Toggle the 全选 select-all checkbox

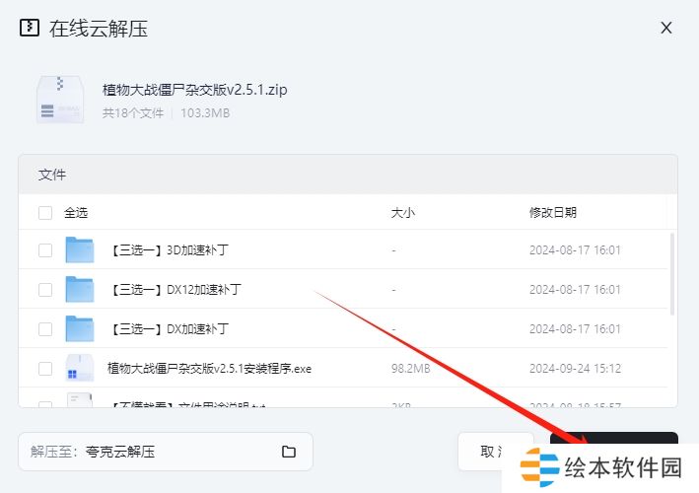pos(45,212)
